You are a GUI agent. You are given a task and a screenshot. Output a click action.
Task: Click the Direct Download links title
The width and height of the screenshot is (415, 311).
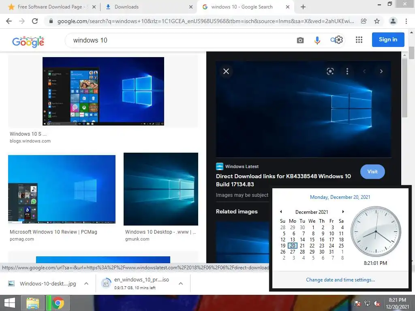click(x=283, y=180)
